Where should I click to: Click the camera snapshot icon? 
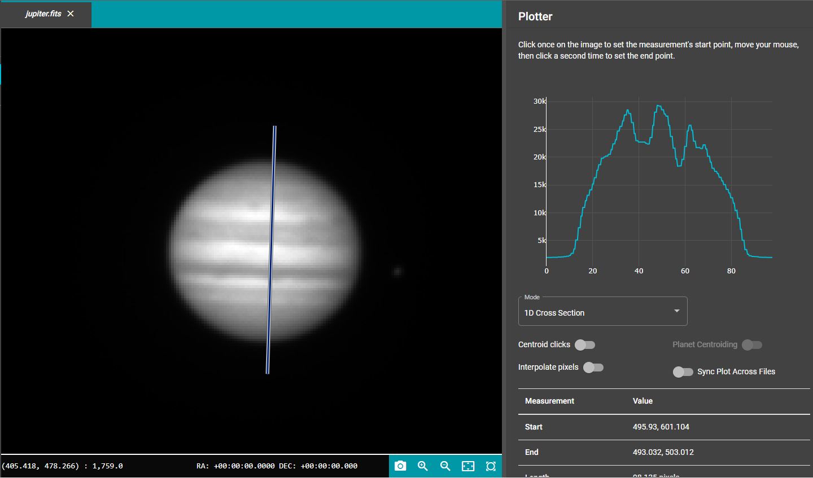pyautogui.click(x=400, y=466)
